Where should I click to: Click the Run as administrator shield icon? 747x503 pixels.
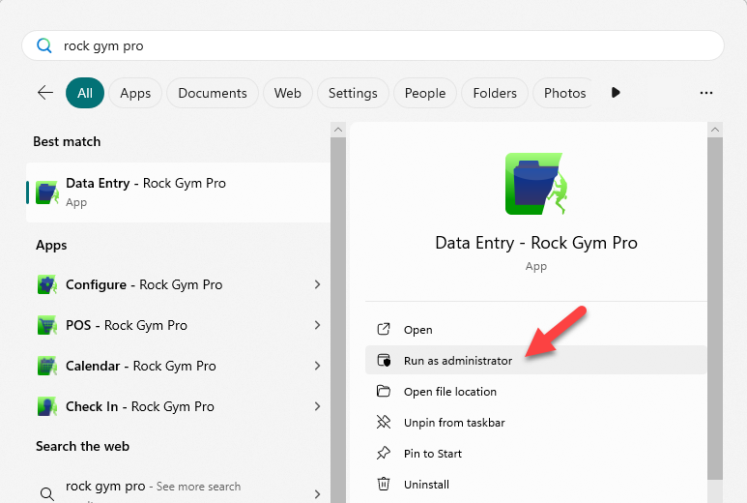[384, 360]
